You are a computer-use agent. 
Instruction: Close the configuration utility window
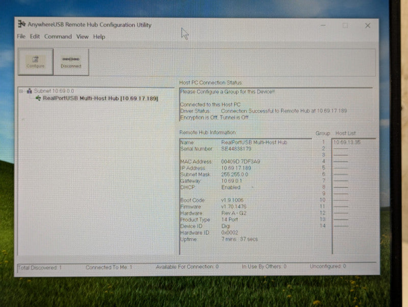click(x=367, y=26)
